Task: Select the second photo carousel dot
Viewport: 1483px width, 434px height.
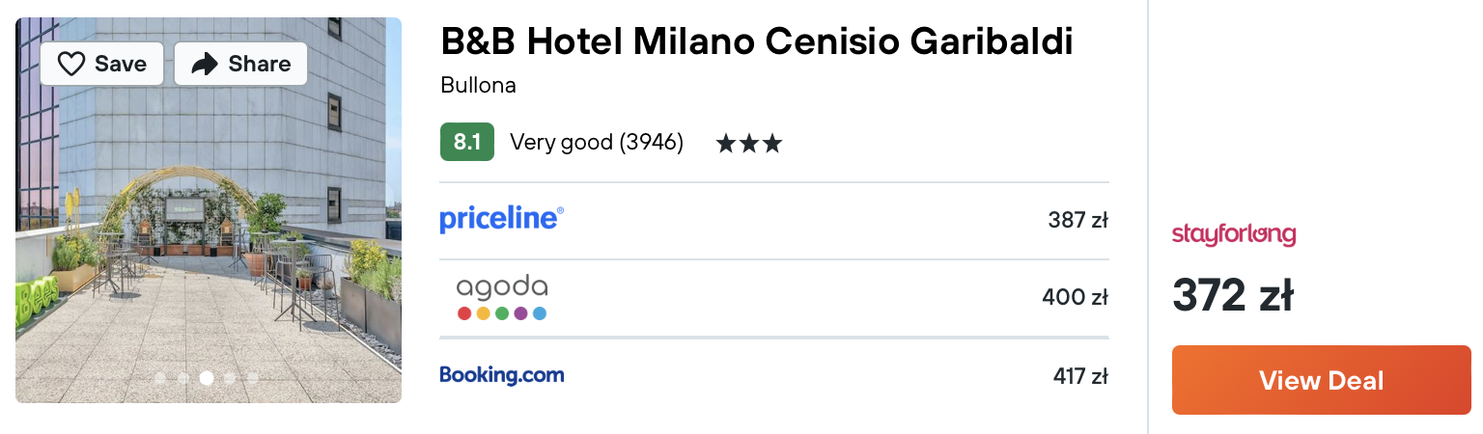Action: click(x=182, y=378)
